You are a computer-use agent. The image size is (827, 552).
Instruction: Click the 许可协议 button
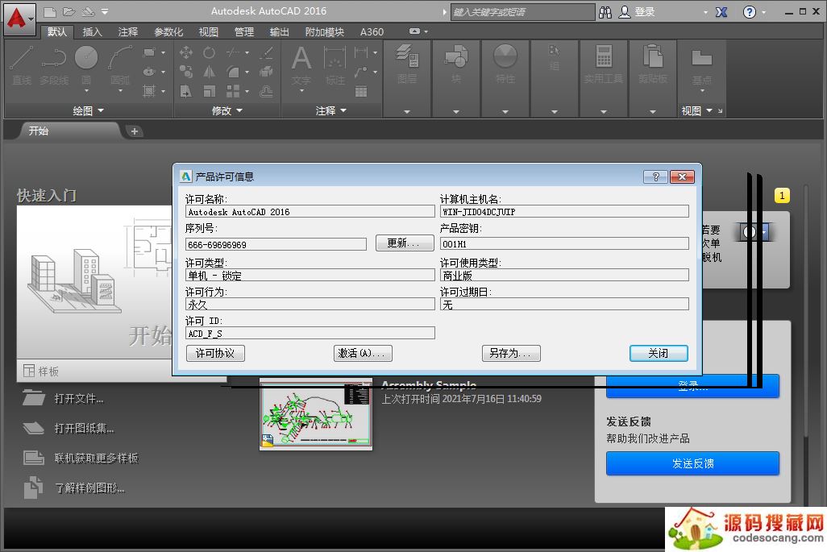(215, 353)
